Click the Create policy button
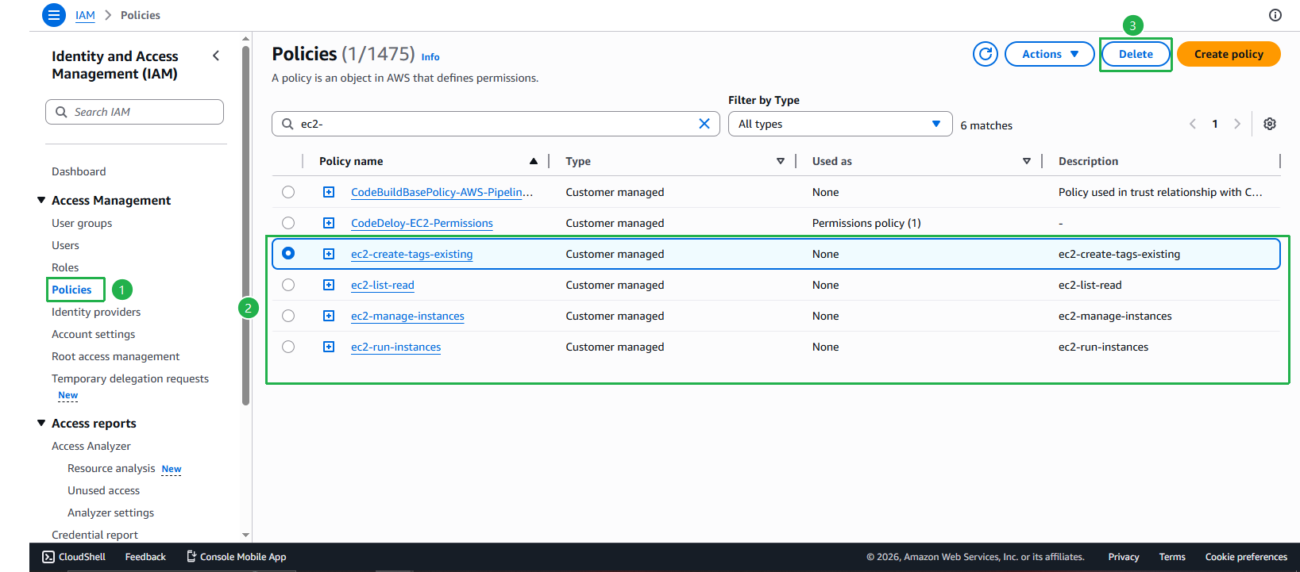Screen dimensions: 1300x572 click(x=1229, y=54)
